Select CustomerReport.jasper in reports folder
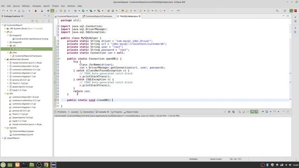 point(23,131)
